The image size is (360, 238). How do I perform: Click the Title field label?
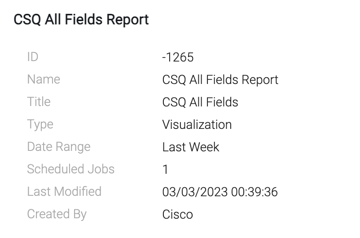coord(39,102)
